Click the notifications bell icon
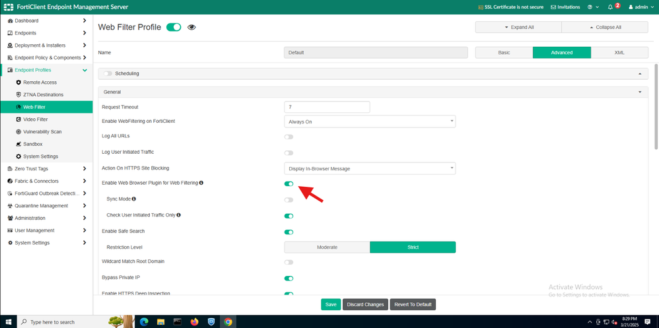The width and height of the screenshot is (659, 328). 610,7
